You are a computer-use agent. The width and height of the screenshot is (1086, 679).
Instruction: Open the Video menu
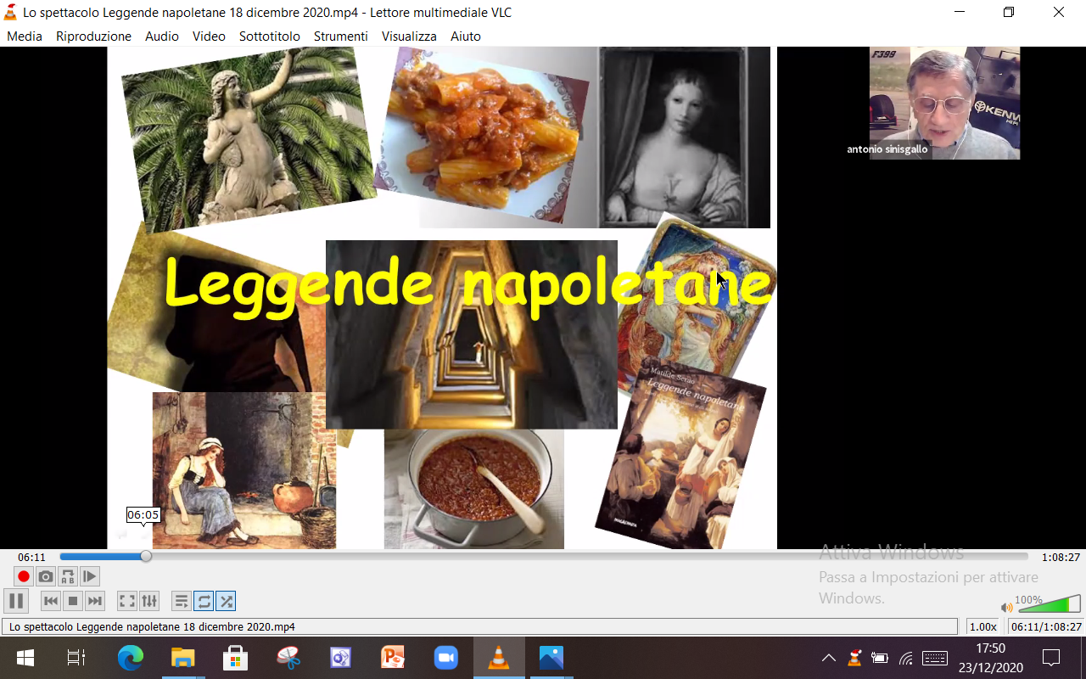[x=209, y=36]
